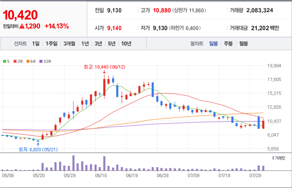Click the 상한가 11,860 text
The image size is (292, 188).
[189, 10]
